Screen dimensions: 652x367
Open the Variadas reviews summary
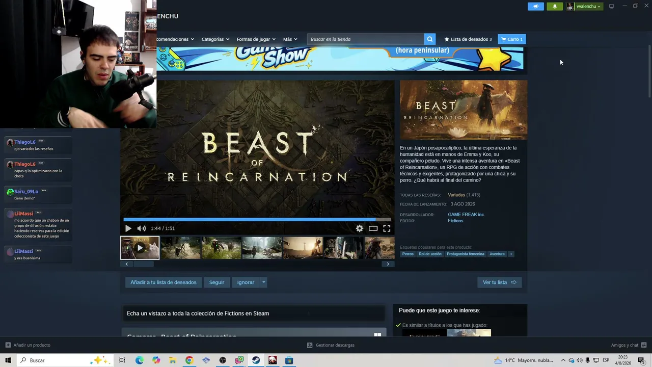[x=456, y=195]
